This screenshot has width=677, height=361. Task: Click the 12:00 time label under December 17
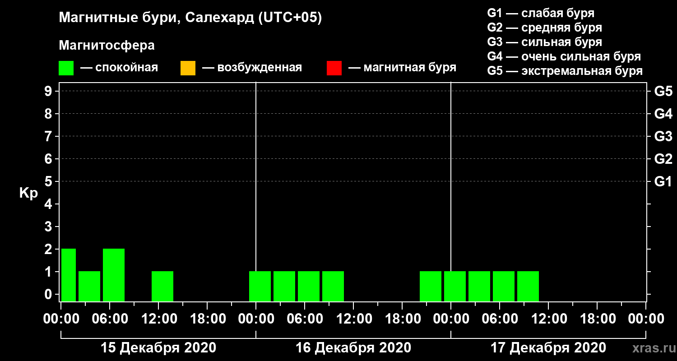pyautogui.click(x=548, y=319)
